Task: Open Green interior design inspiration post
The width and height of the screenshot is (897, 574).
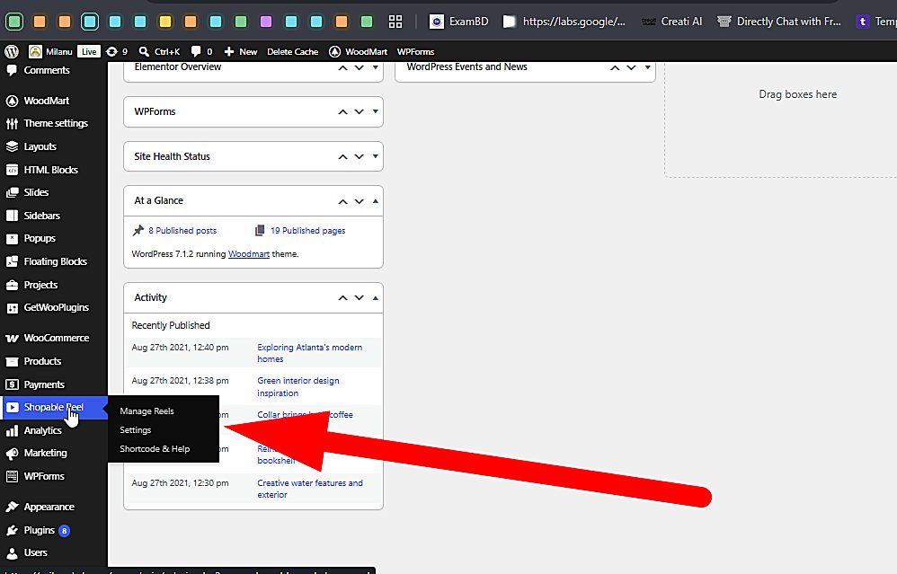Action: pyautogui.click(x=298, y=387)
